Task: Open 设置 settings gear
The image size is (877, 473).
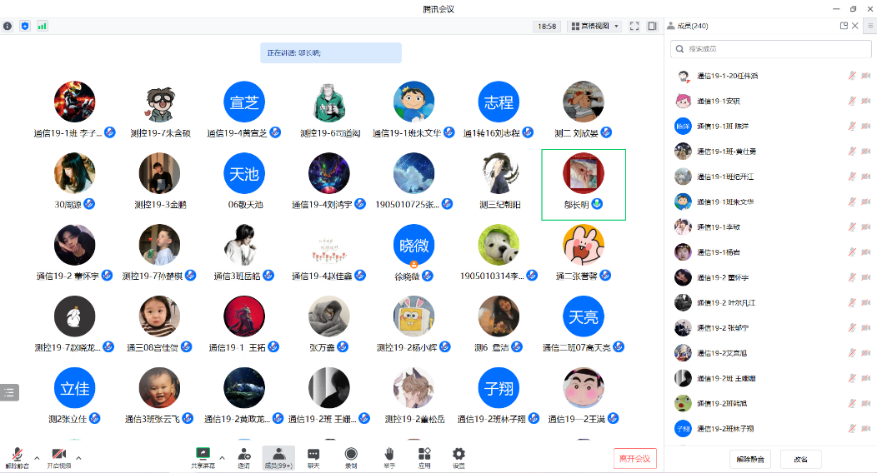Action: click(x=459, y=456)
